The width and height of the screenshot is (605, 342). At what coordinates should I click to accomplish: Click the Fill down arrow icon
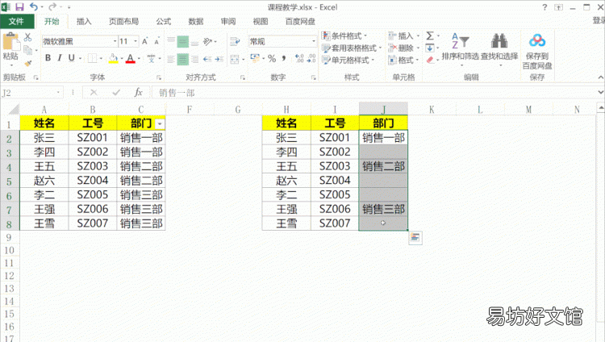430,48
